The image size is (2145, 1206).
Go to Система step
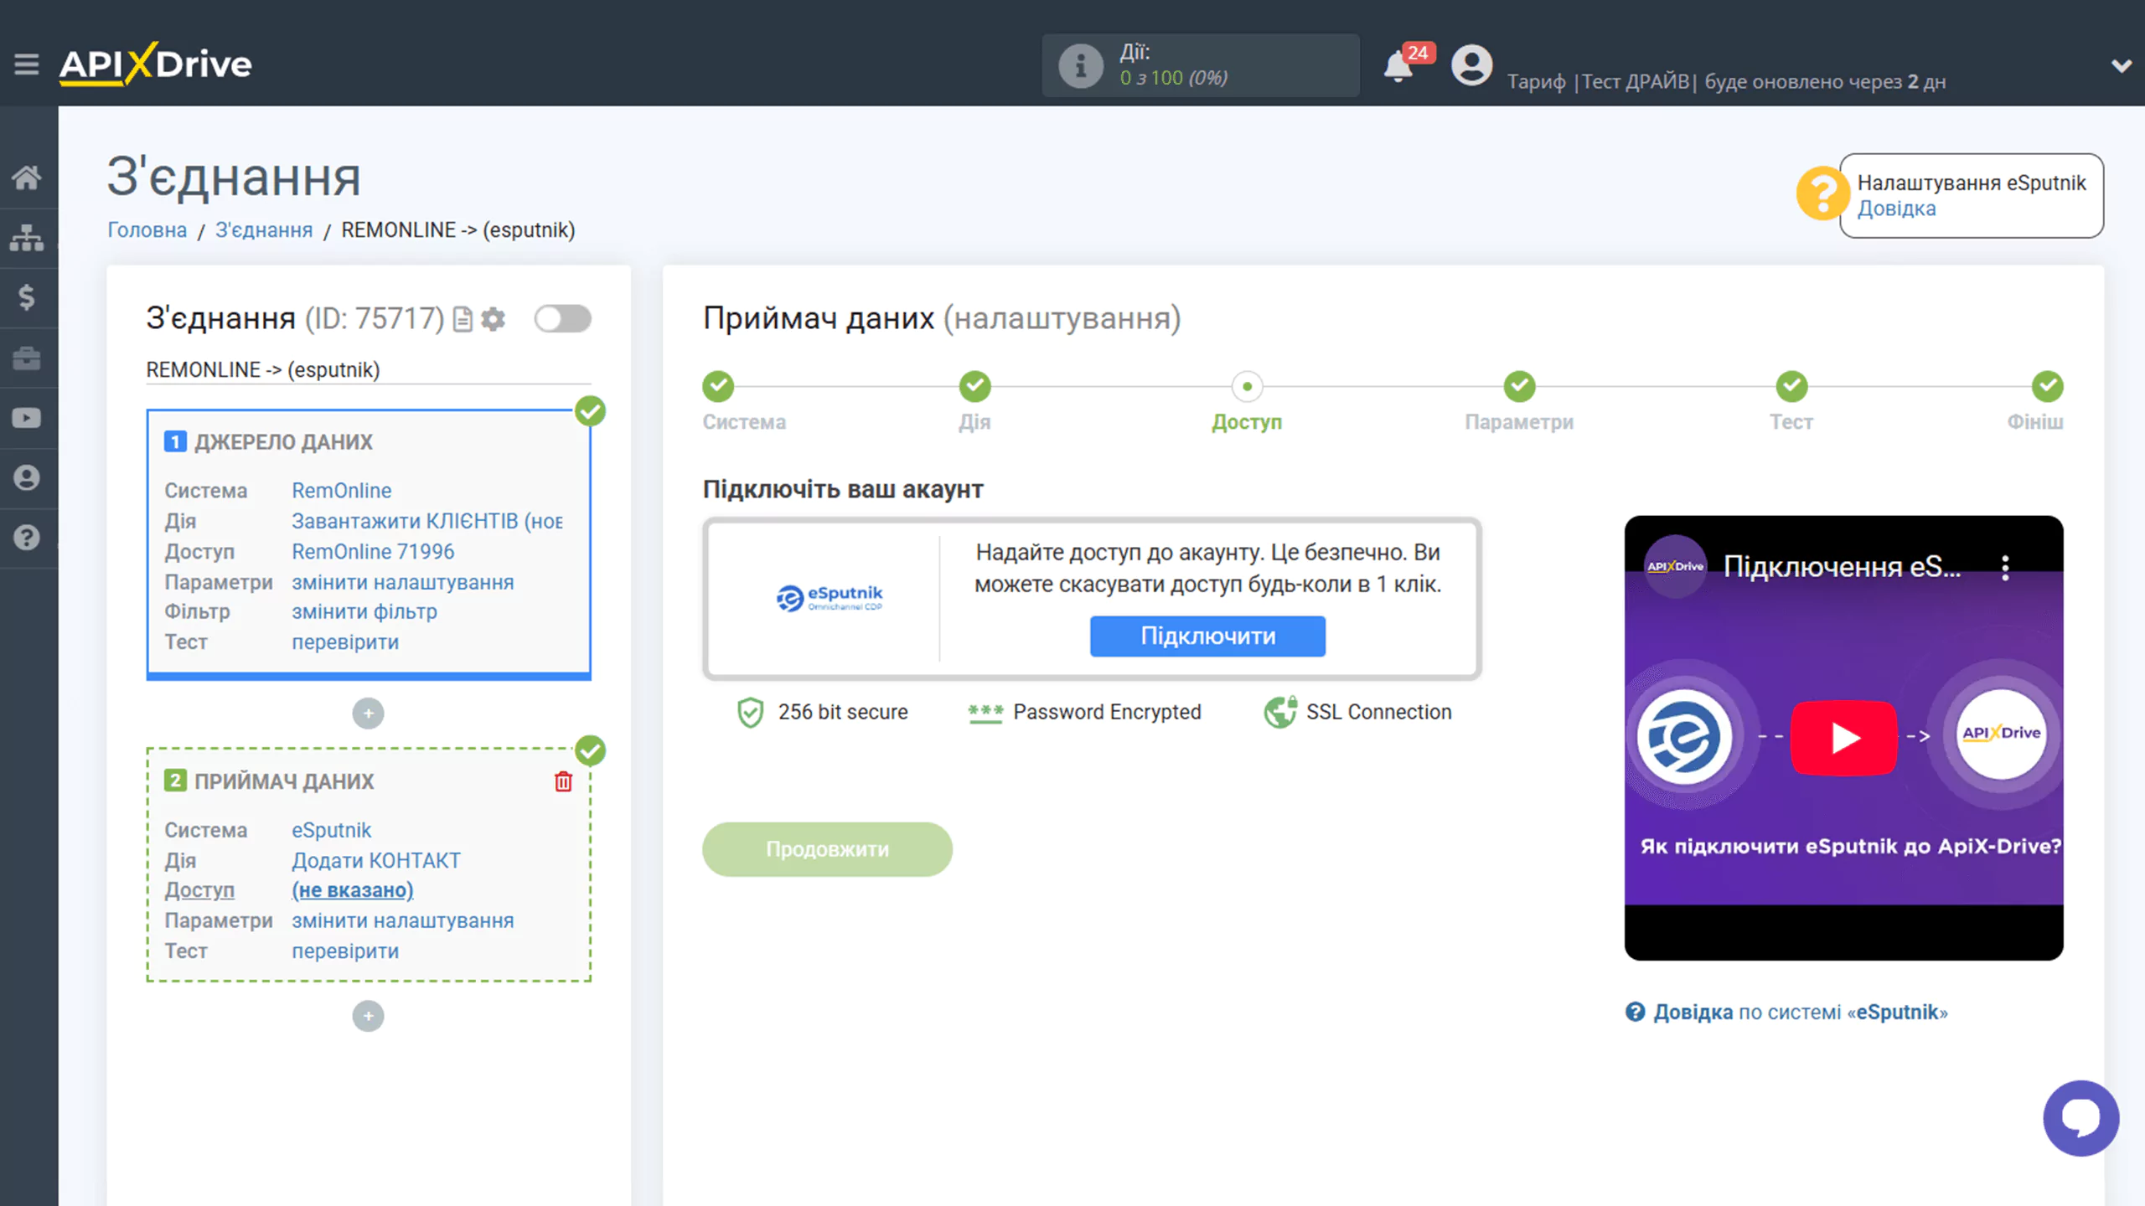tap(718, 387)
